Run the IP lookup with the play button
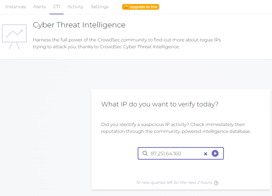The height and width of the screenshot is (196, 272). [x=215, y=153]
